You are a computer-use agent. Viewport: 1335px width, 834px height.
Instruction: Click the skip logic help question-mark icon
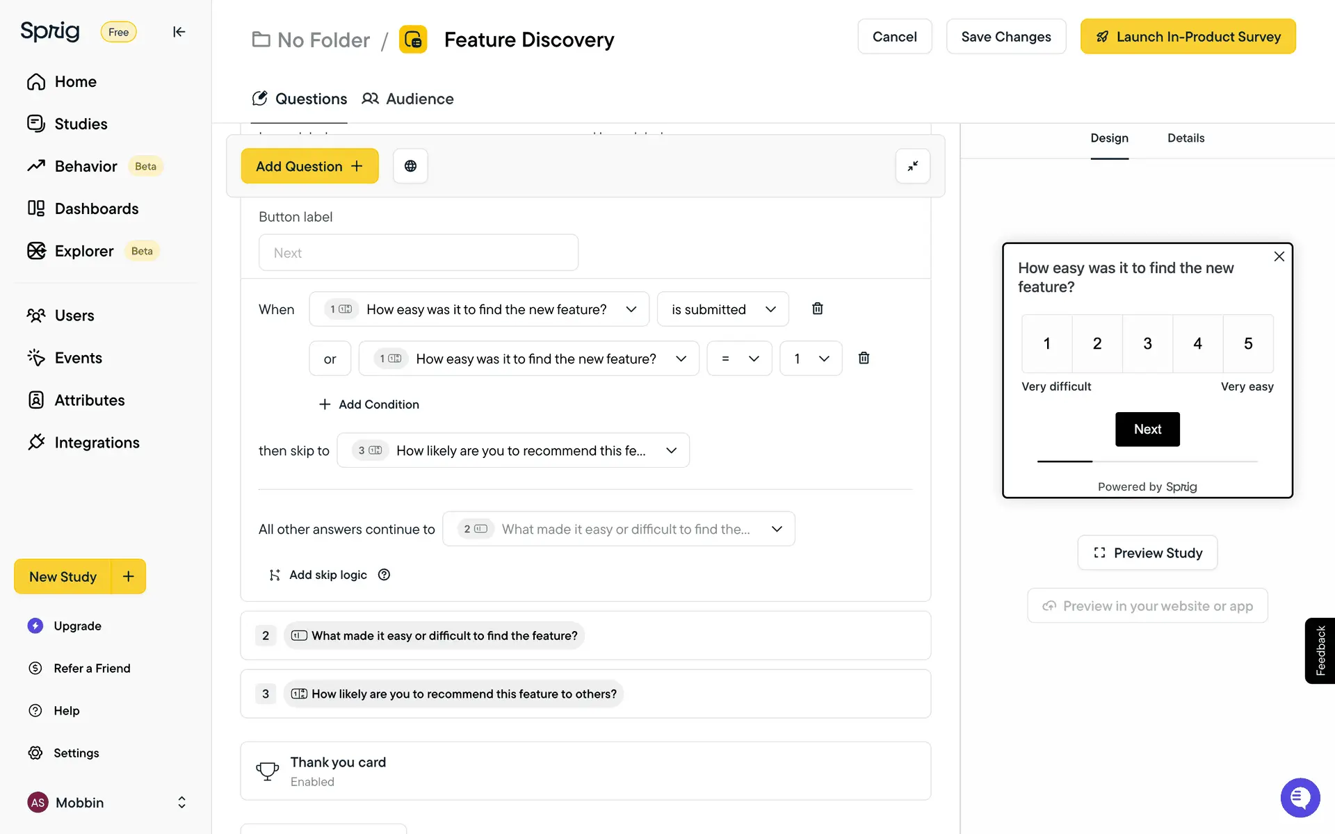click(x=384, y=575)
